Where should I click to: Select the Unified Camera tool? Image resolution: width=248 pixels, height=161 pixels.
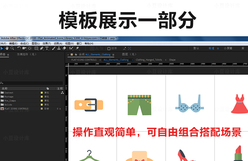click(24, 48)
